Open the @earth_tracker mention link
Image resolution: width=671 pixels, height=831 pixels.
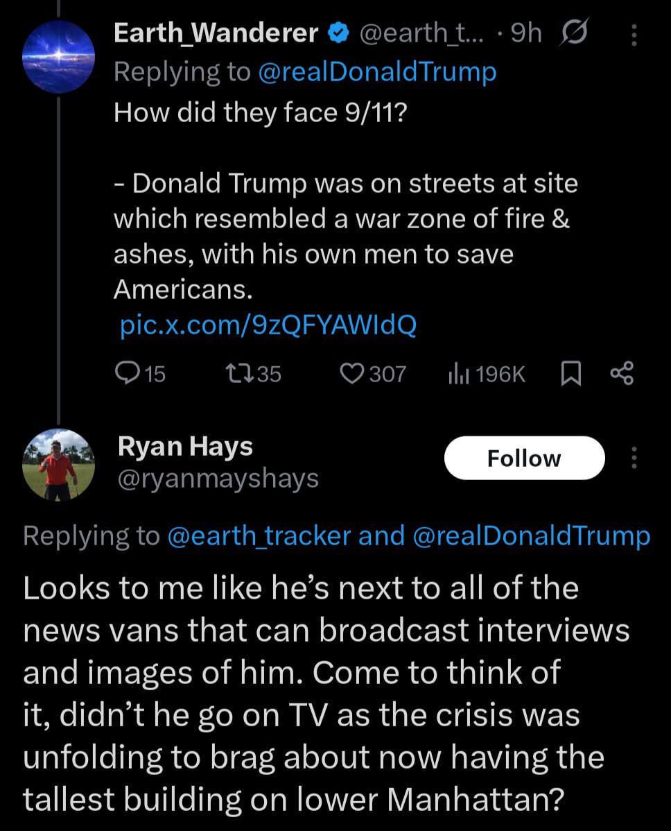pyautogui.click(x=259, y=536)
